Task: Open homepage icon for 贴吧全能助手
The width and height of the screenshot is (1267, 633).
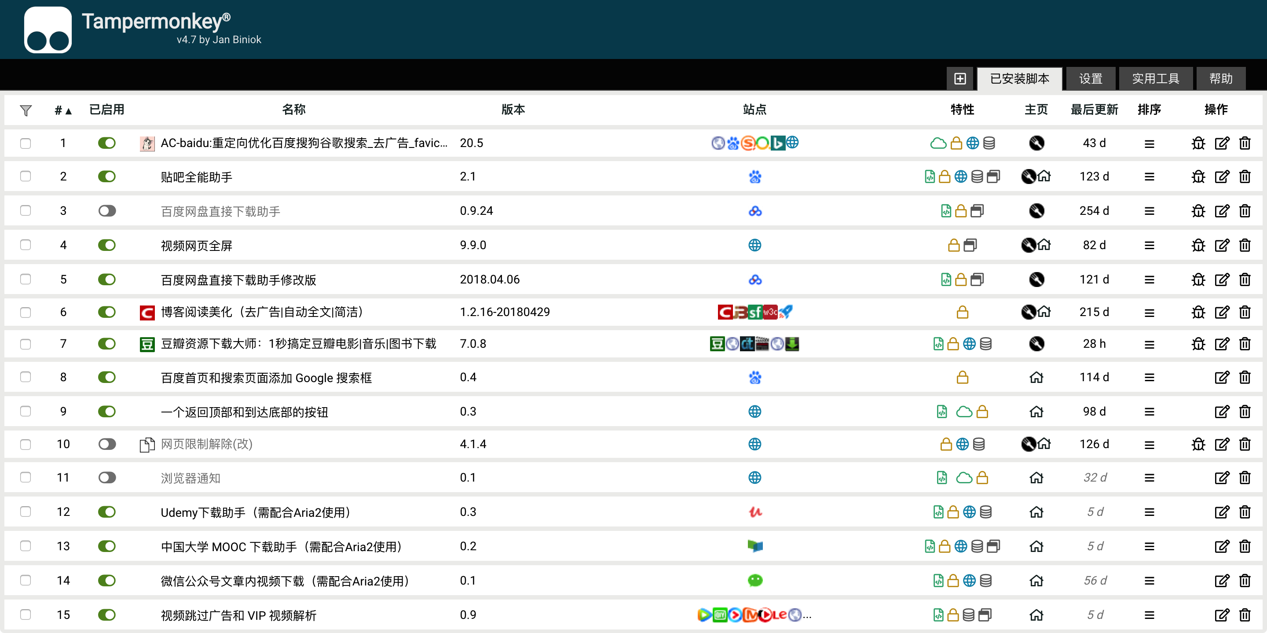Action: pyautogui.click(x=1044, y=176)
